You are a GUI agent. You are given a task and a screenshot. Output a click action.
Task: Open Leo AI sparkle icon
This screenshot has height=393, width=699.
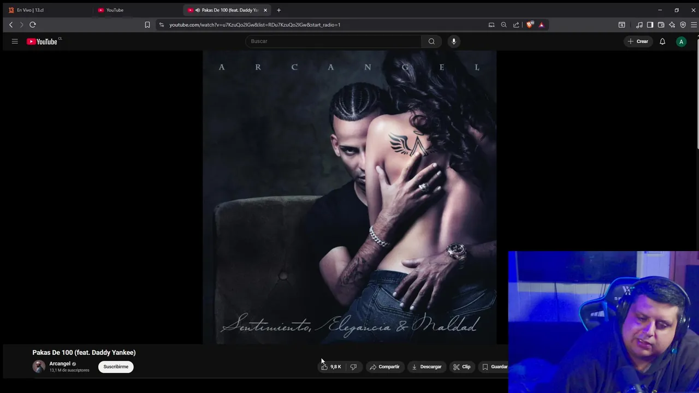coord(672,25)
